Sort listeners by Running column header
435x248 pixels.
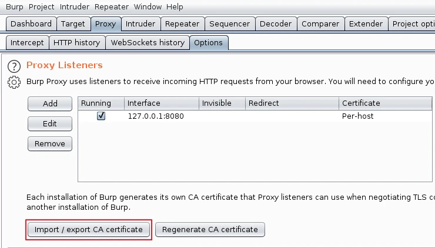tap(101, 103)
